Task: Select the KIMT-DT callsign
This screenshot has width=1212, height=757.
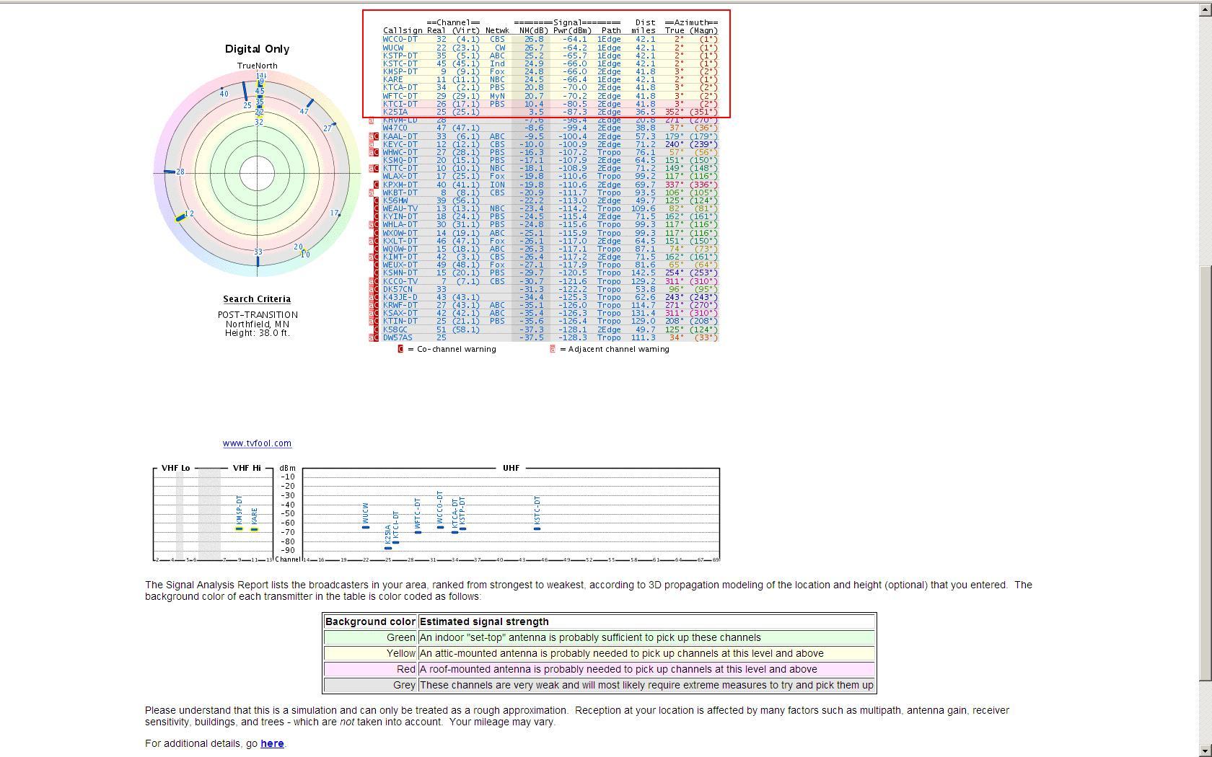Action: click(x=400, y=257)
